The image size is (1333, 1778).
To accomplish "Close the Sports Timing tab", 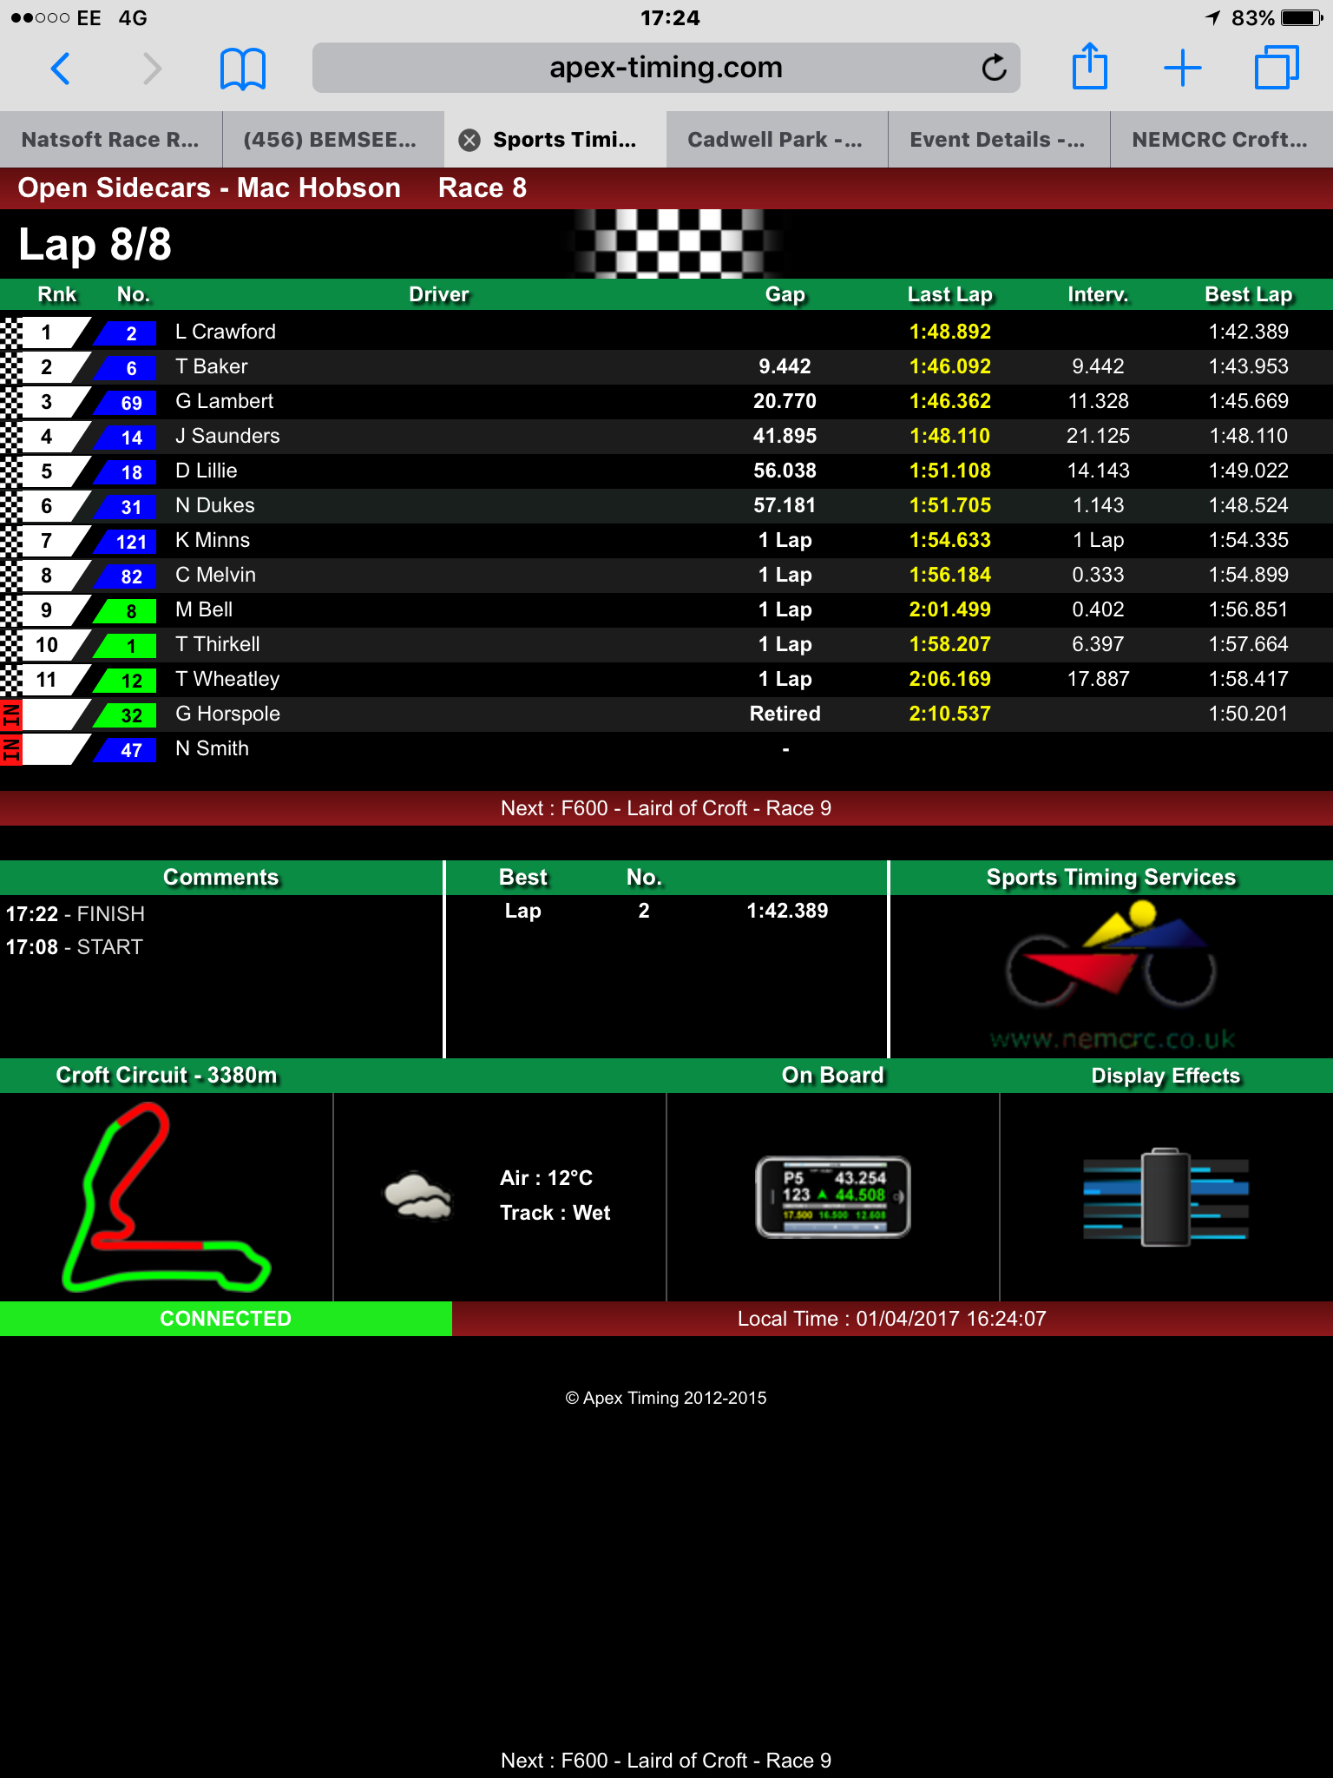I will [x=470, y=140].
